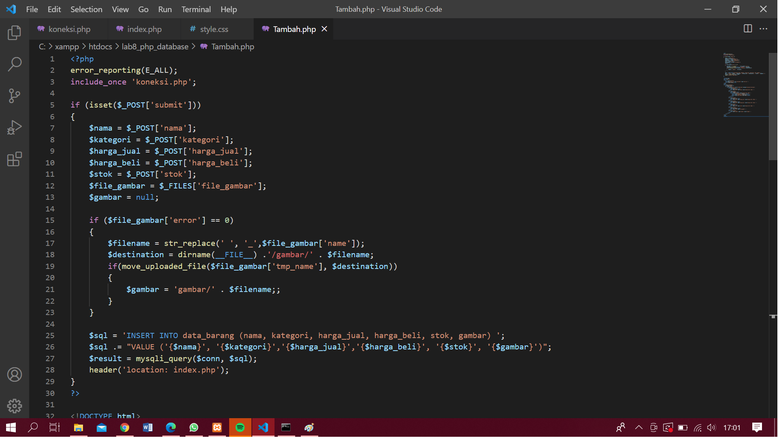The image size is (779, 440).
Task: Close the Tambah.php tab
Action: 324,29
